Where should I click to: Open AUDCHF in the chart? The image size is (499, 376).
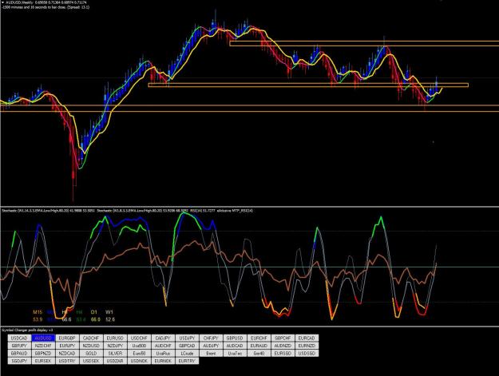[x=163, y=346]
